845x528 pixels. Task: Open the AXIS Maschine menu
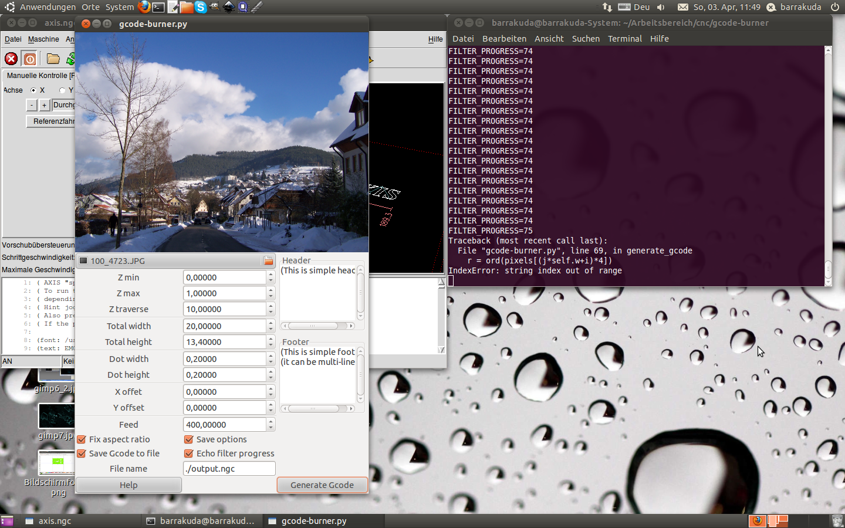click(x=43, y=39)
